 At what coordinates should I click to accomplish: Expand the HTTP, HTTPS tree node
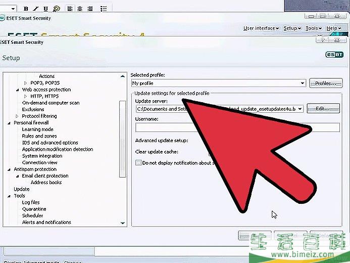[25, 96]
